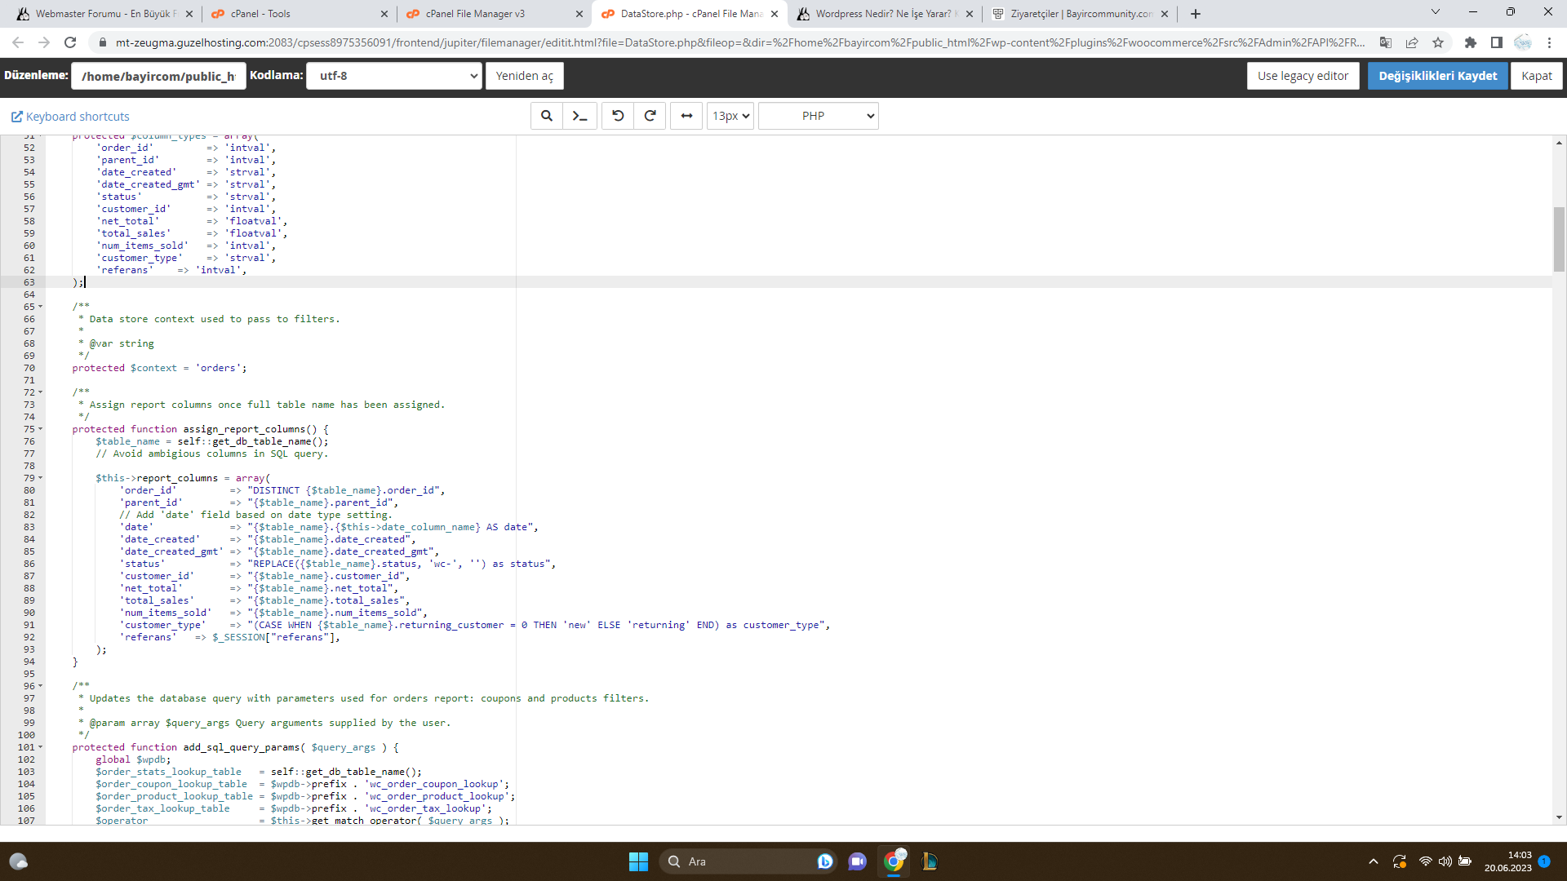Reload the browser page
The image size is (1567, 881).
pos(70,42)
